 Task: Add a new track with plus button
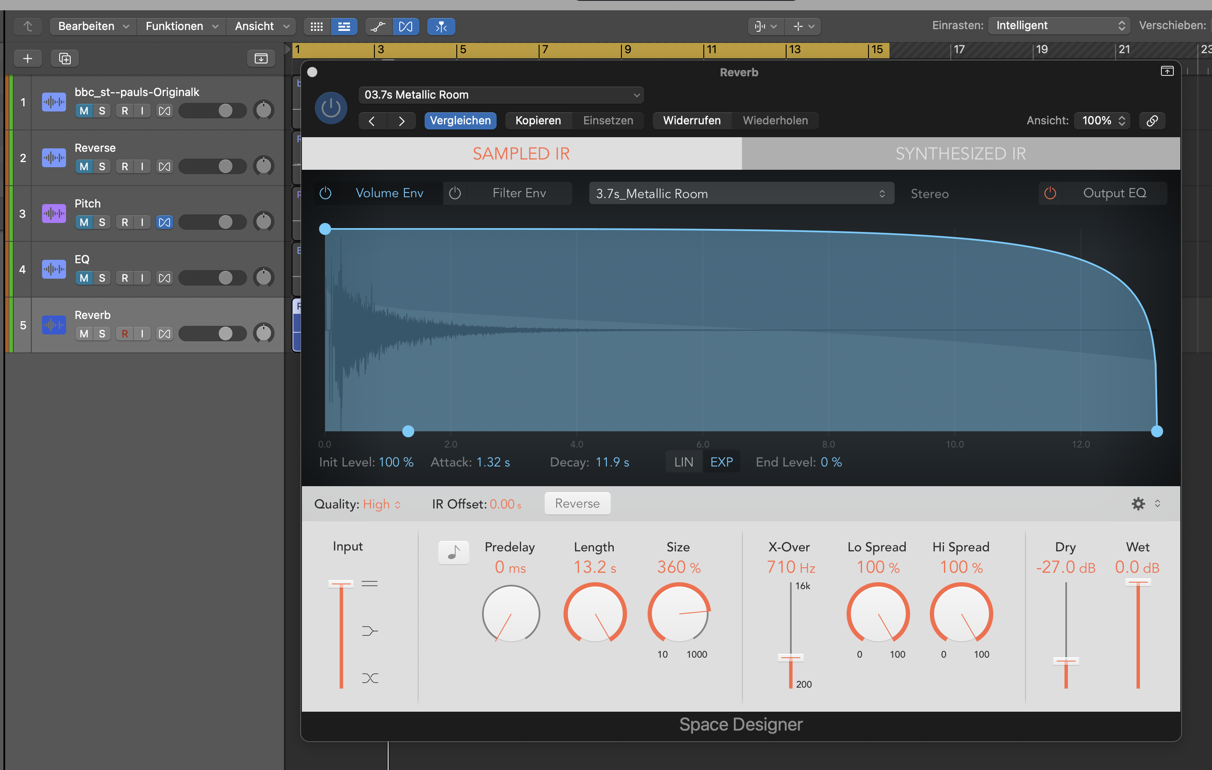pyautogui.click(x=28, y=58)
